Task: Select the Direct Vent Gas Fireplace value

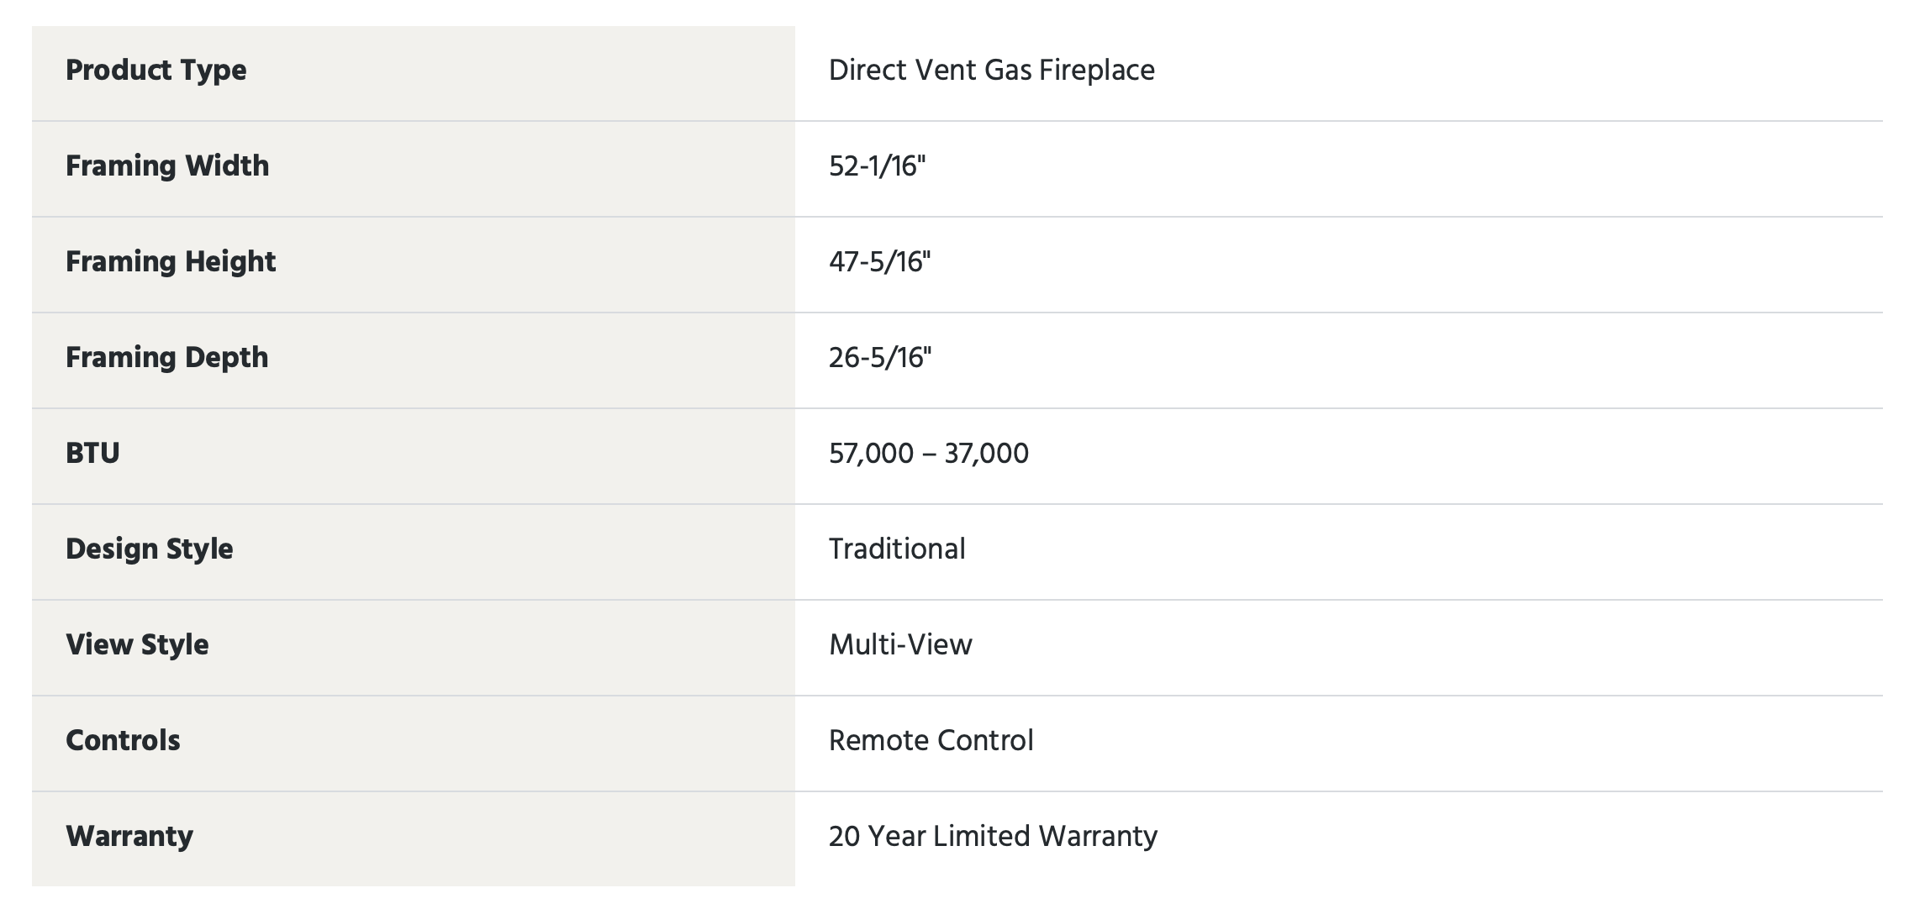Action: 991,71
